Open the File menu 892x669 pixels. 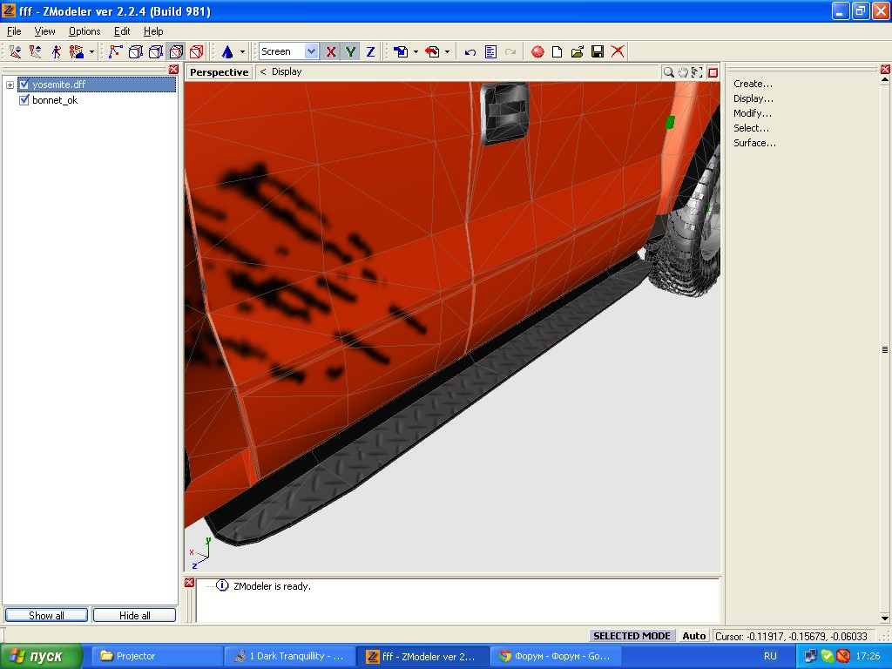click(x=14, y=31)
